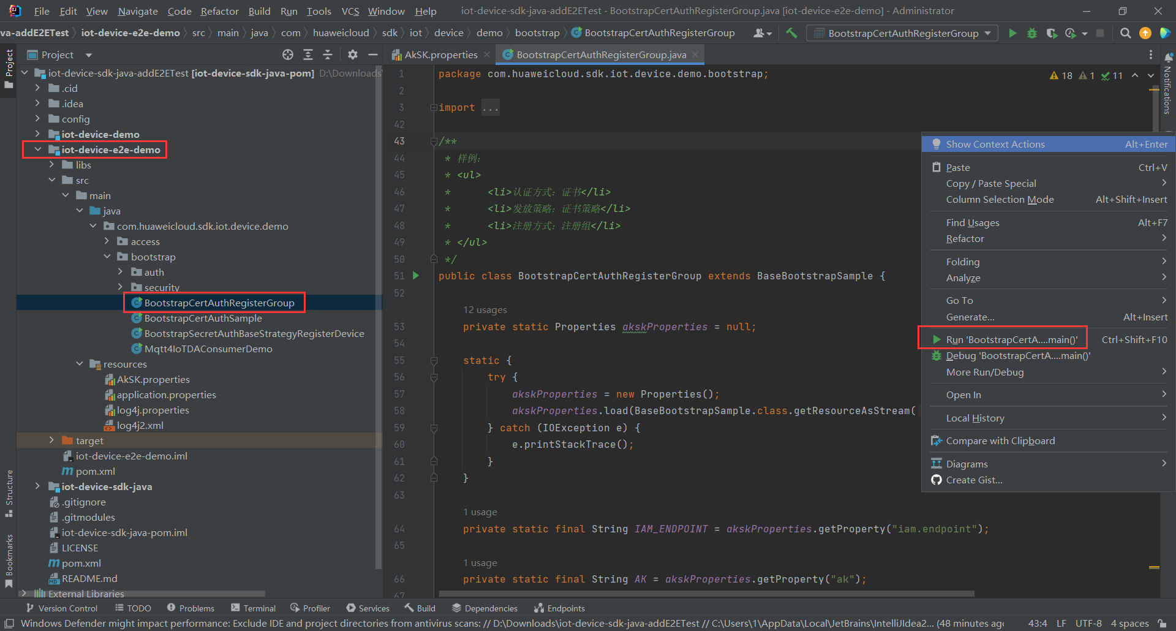Click the Select Opened File crosshair icon
The image size is (1176, 631).
point(288,55)
